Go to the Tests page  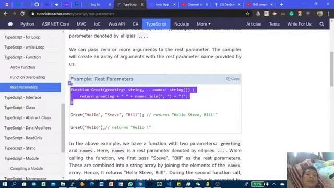tap(274, 24)
